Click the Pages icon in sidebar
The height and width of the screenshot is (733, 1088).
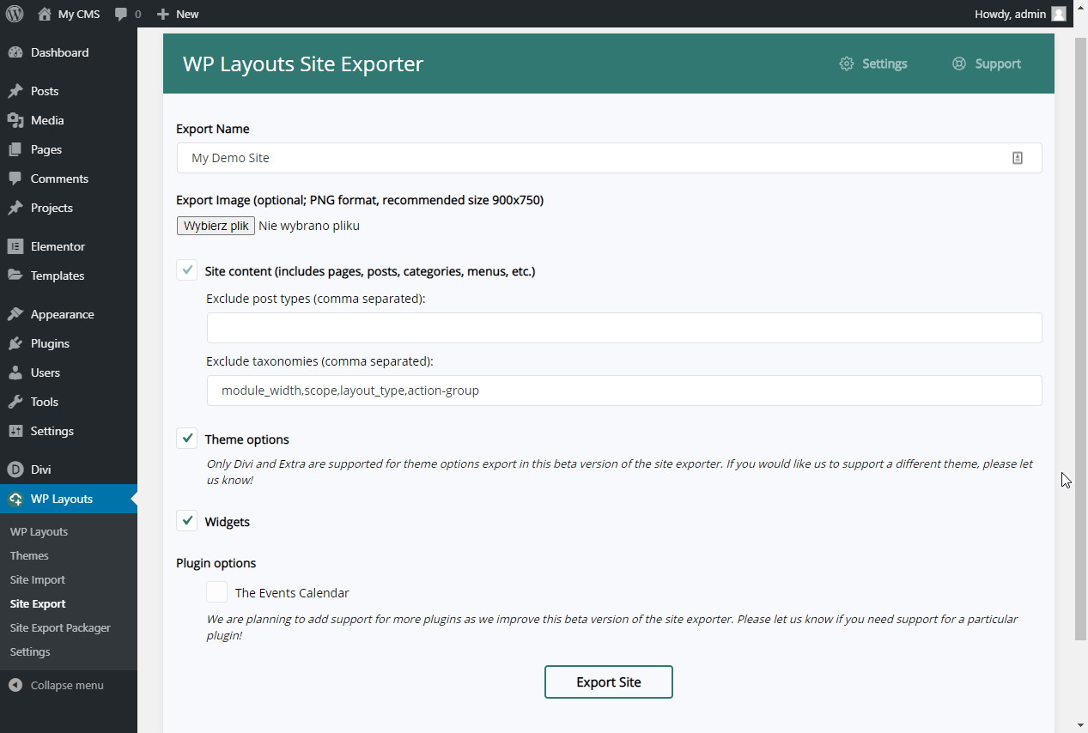pos(15,149)
